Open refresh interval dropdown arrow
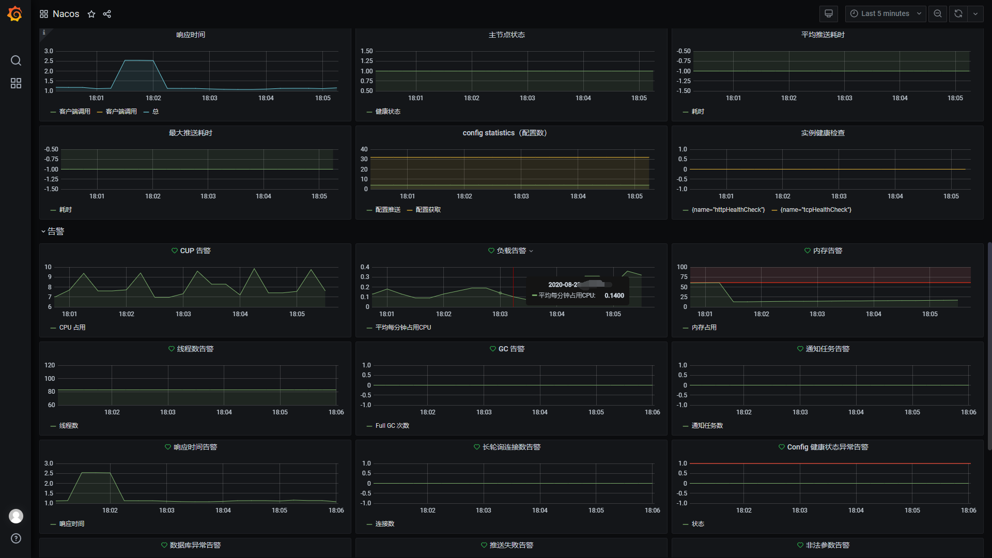The image size is (992, 558). tap(975, 14)
